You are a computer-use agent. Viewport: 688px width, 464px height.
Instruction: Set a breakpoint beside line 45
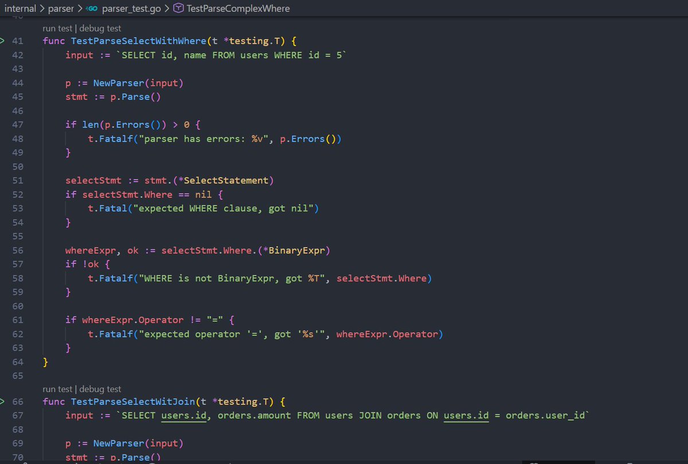(8, 96)
